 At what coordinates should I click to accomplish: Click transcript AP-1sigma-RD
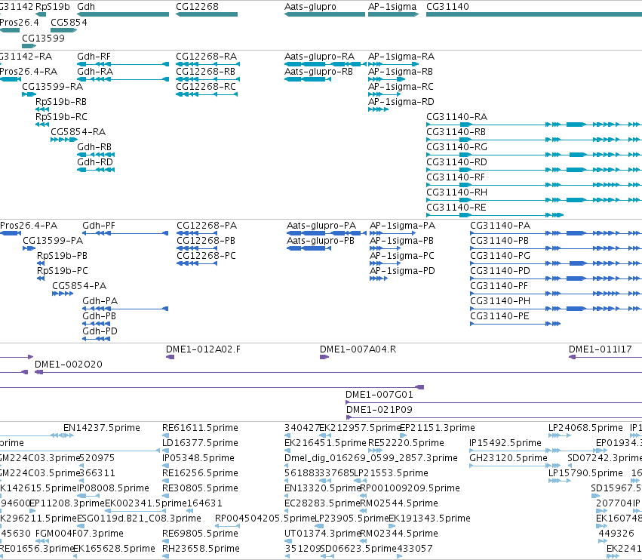click(x=401, y=102)
